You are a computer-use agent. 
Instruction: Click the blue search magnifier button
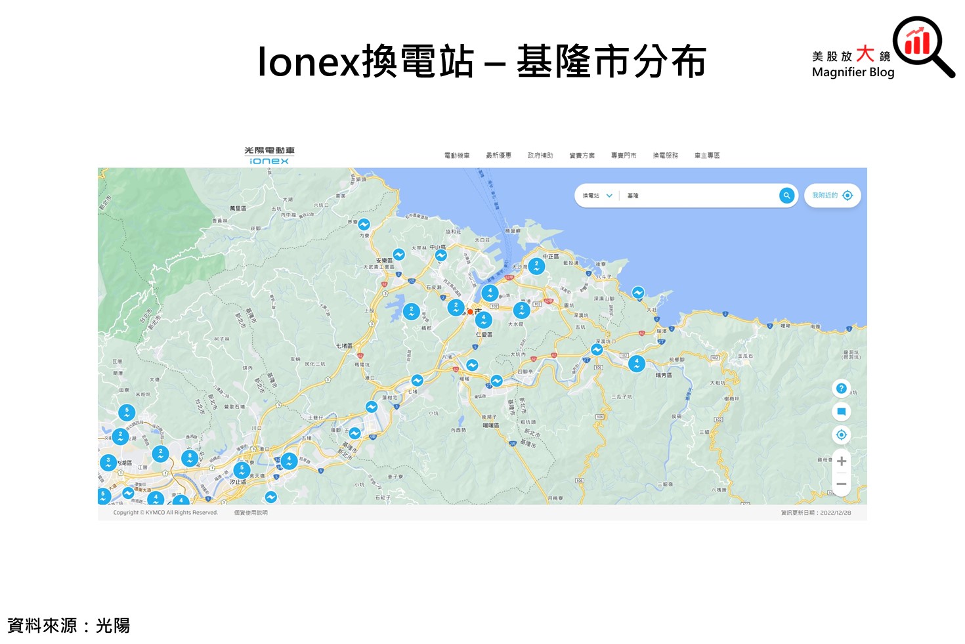pos(786,196)
